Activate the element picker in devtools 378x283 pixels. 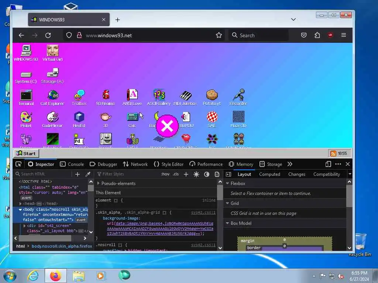pyautogui.click(x=18, y=164)
